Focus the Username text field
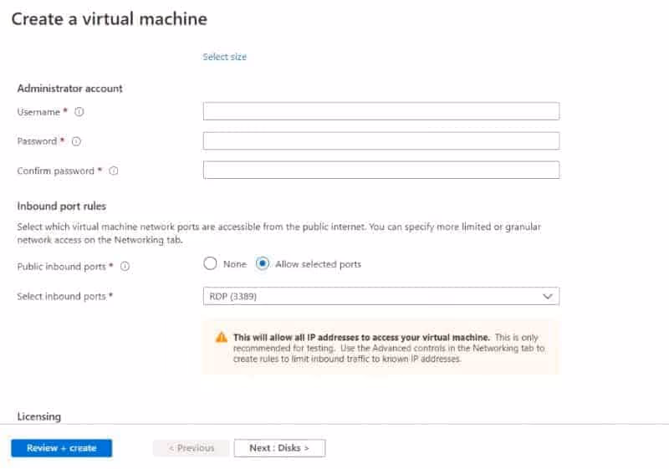The height and width of the screenshot is (469, 669). [x=380, y=111]
